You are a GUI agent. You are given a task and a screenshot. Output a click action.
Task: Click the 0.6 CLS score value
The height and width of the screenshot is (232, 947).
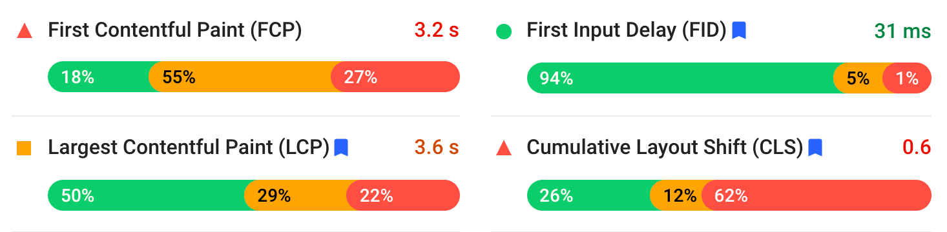[x=916, y=148]
